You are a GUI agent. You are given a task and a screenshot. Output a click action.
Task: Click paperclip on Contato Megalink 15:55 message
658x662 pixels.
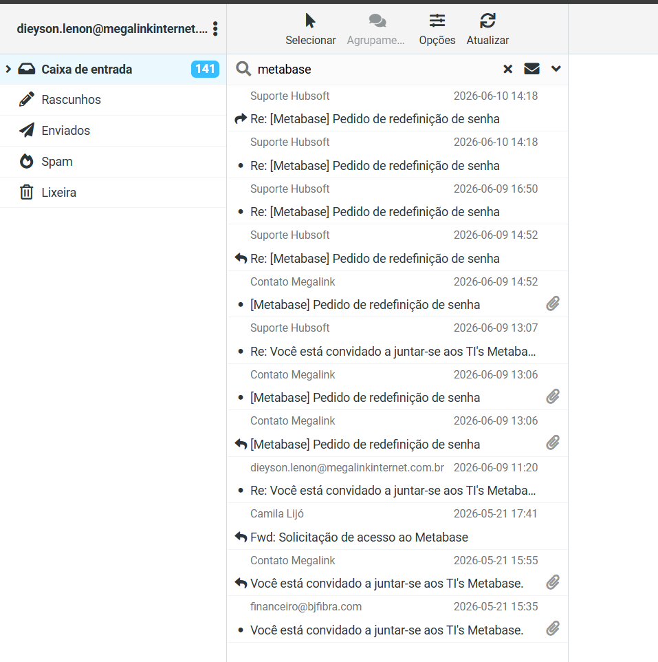[553, 582]
